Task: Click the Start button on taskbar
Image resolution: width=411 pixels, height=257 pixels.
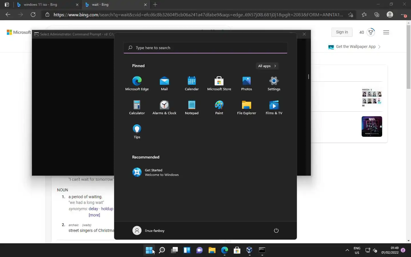Action: tap(149, 250)
